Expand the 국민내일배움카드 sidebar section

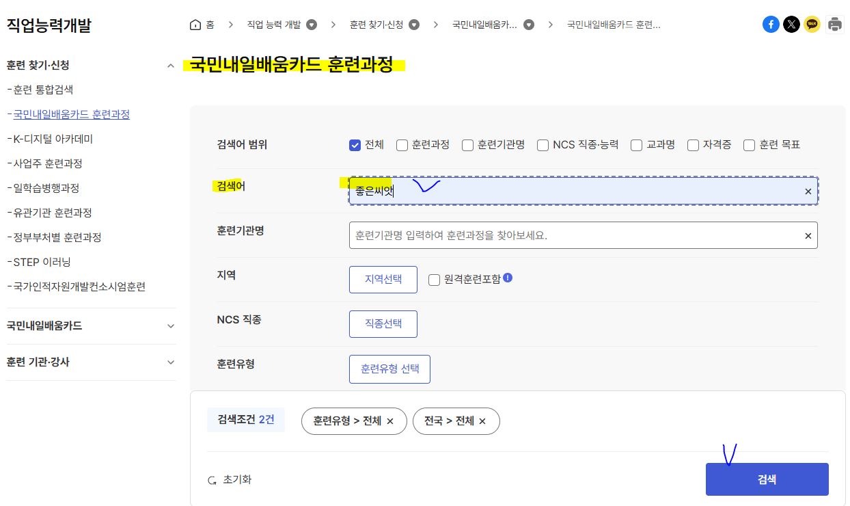[x=170, y=326]
